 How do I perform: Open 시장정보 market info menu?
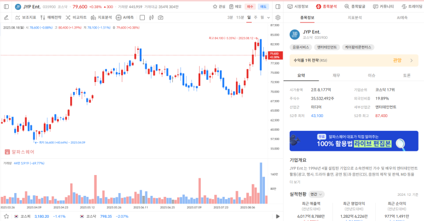point(298,7)
